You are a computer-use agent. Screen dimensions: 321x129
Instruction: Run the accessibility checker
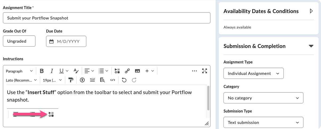(82, 80)
